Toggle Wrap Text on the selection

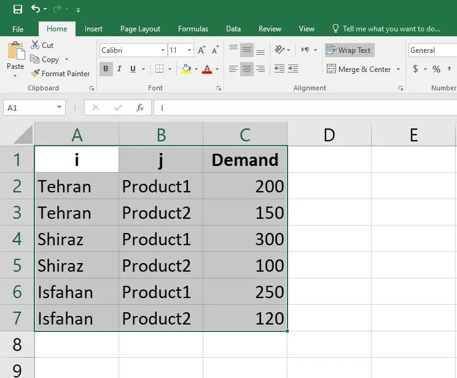click(349, 50)
